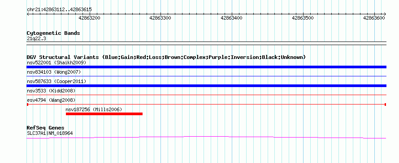Click the RefSeq Genes track title
Image resolution: width=399 pixels, height=163 pixels.
coord(45,128)
